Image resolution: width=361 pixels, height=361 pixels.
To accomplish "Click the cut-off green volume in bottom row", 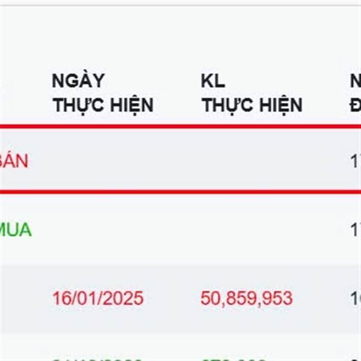I will [x=232, y=360].
